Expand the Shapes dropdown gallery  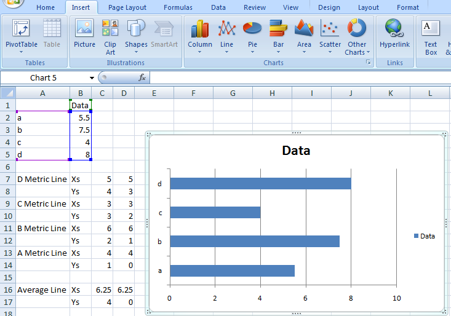(136, 36)
